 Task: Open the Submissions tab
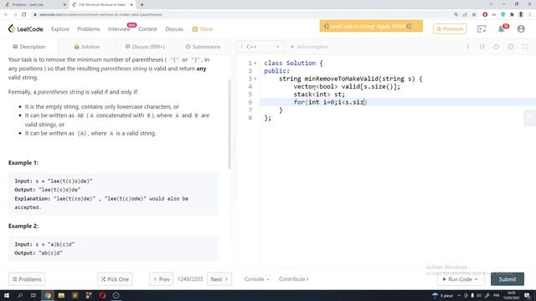(203, 47)
